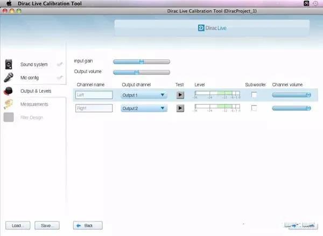
Task: Click the microphone icon beside Mic config
Action: (9, 78)
